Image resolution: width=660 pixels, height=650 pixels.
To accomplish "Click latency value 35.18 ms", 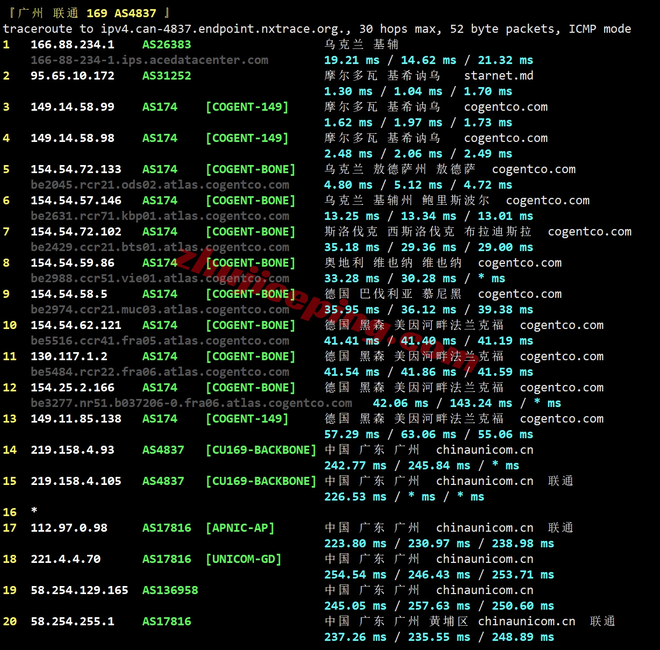I will coord(352,247).
